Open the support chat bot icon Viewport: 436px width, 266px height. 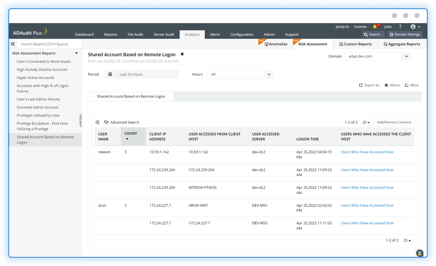[419, 253]
